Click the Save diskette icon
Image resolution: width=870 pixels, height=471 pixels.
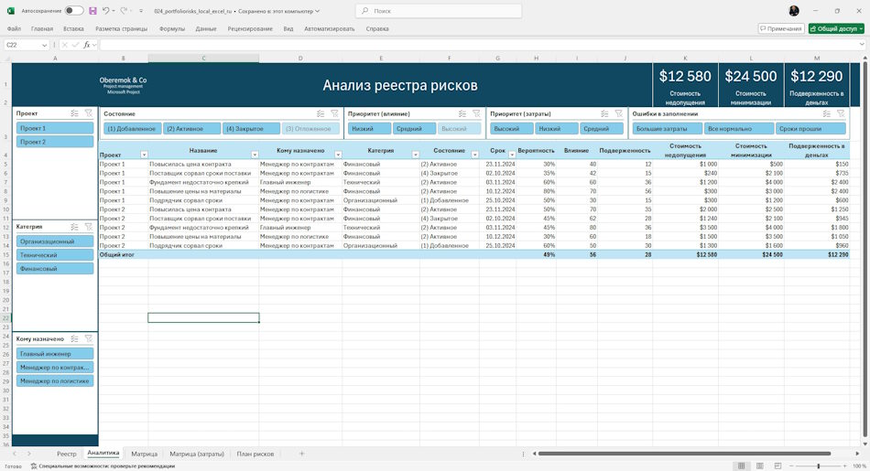(92, 11)
